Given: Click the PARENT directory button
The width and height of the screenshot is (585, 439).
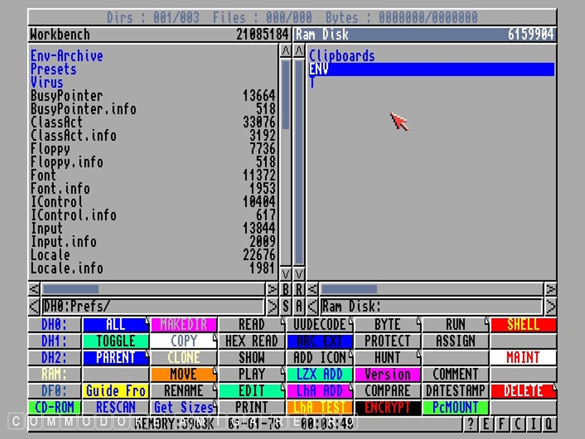Looking at the screenshot, I should [x=116, y=358].
